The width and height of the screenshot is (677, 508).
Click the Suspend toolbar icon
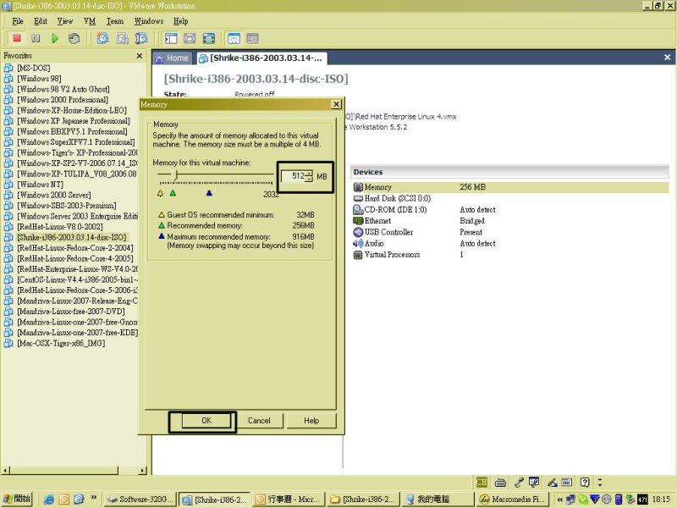pyautogui.click(x=36, y=38)
